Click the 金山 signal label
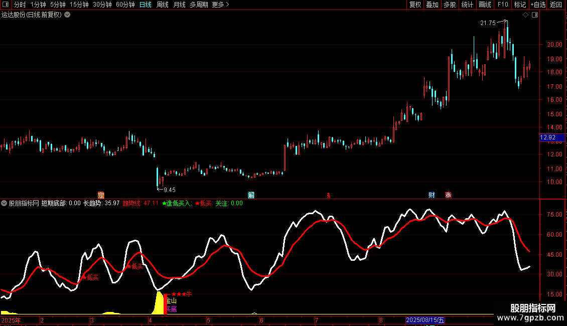The width and height of the screenshot is (567, 326). coord(172,301)
